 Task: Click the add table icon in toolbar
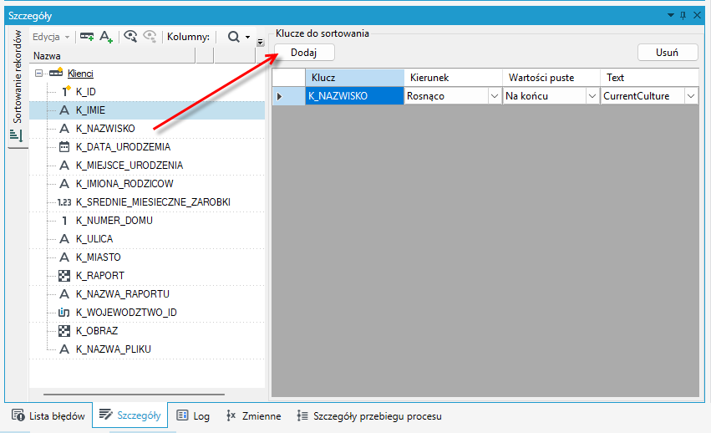pos(87,37)
